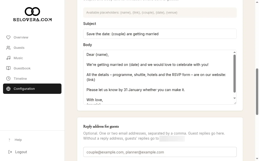Click the page scrollbar down arrow
Viewport: 259px width, 161px height.
point(257,159)
